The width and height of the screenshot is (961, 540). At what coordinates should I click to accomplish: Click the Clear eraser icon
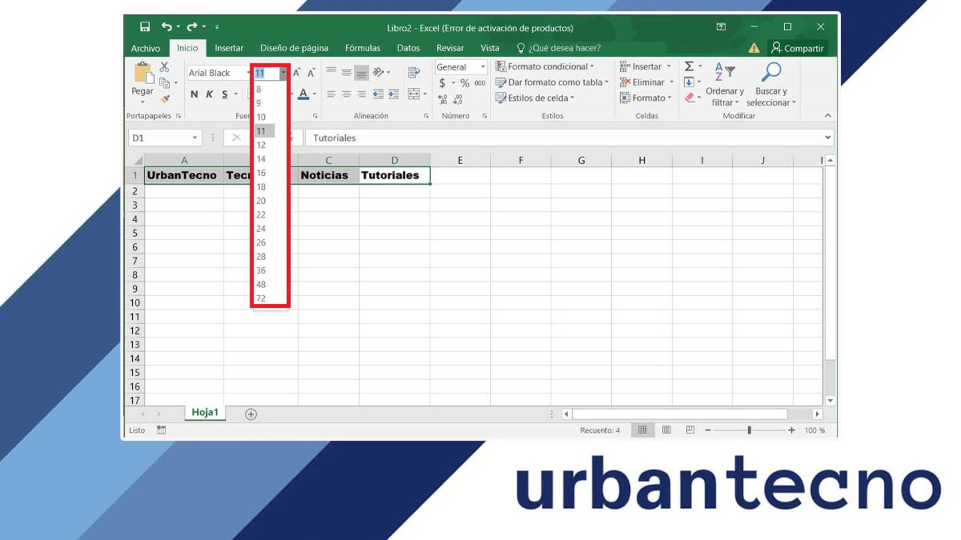[689, 98]
